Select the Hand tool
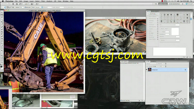 click(x=2, y=60)
